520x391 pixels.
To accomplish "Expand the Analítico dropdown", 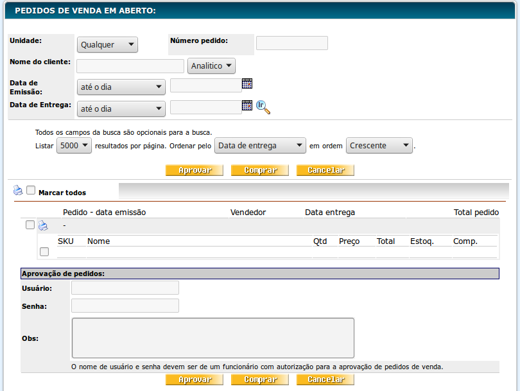I will coord(211,66).
